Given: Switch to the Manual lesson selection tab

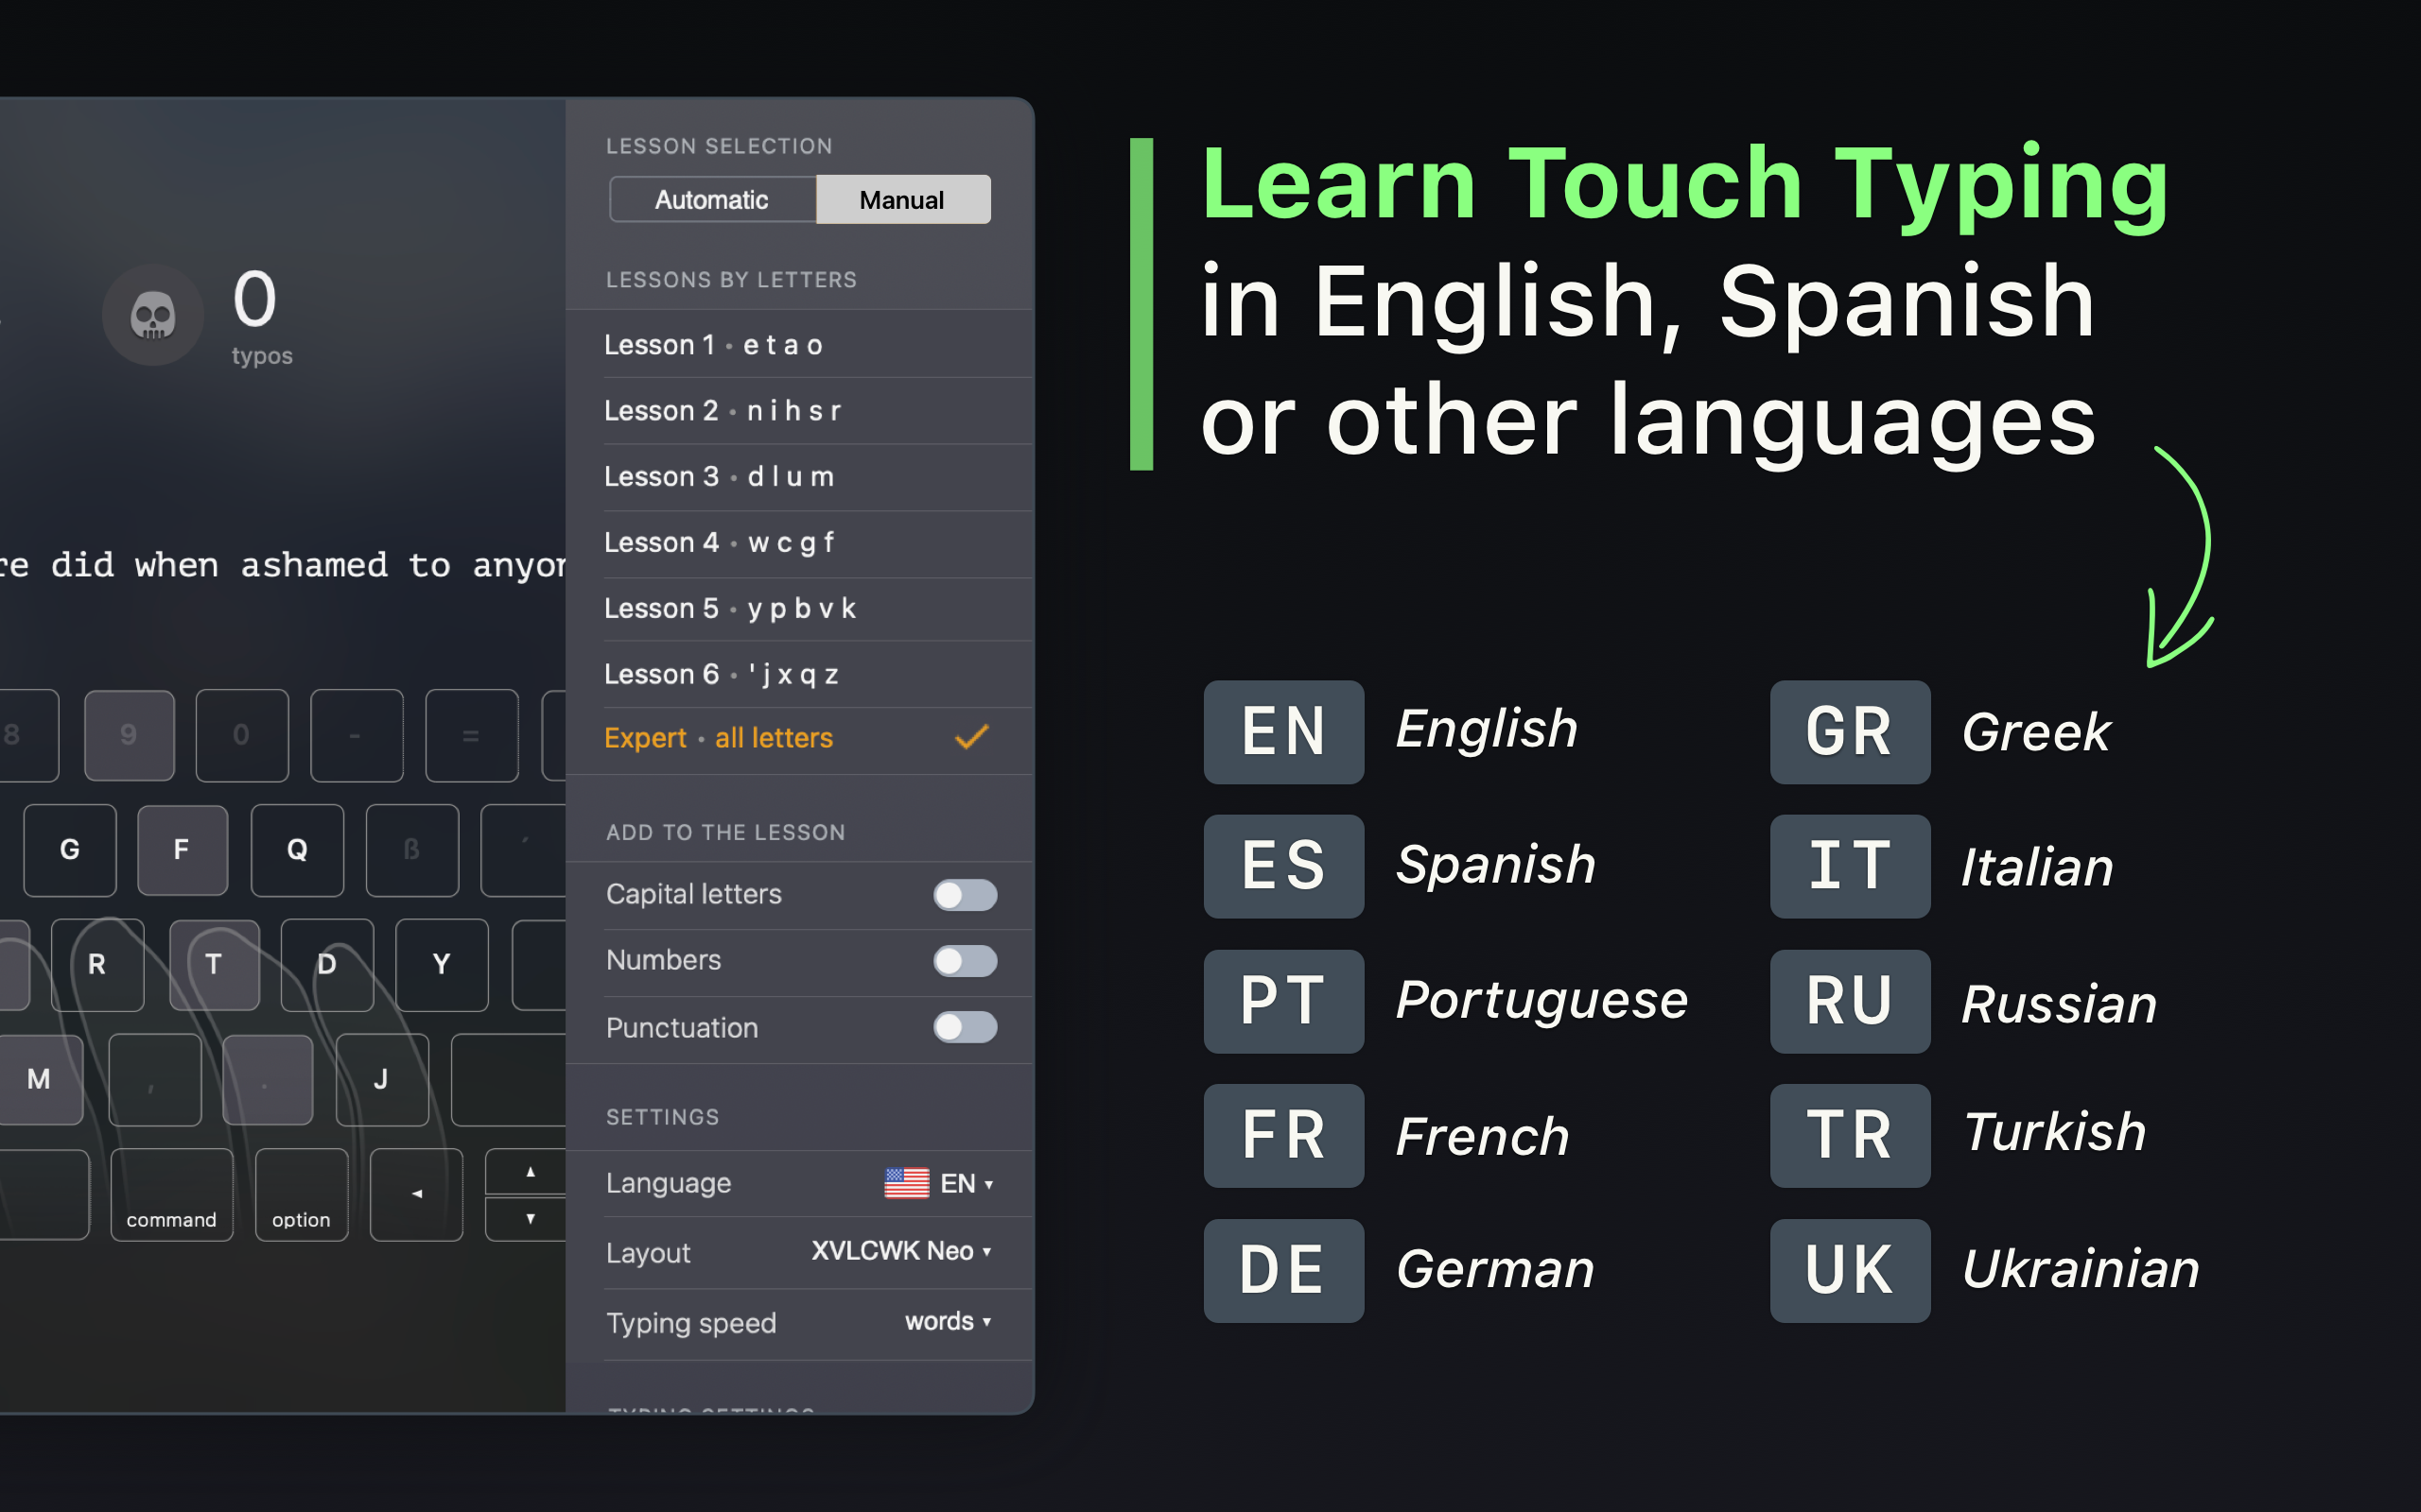Looking at the screenshot, I should [900, 199].
